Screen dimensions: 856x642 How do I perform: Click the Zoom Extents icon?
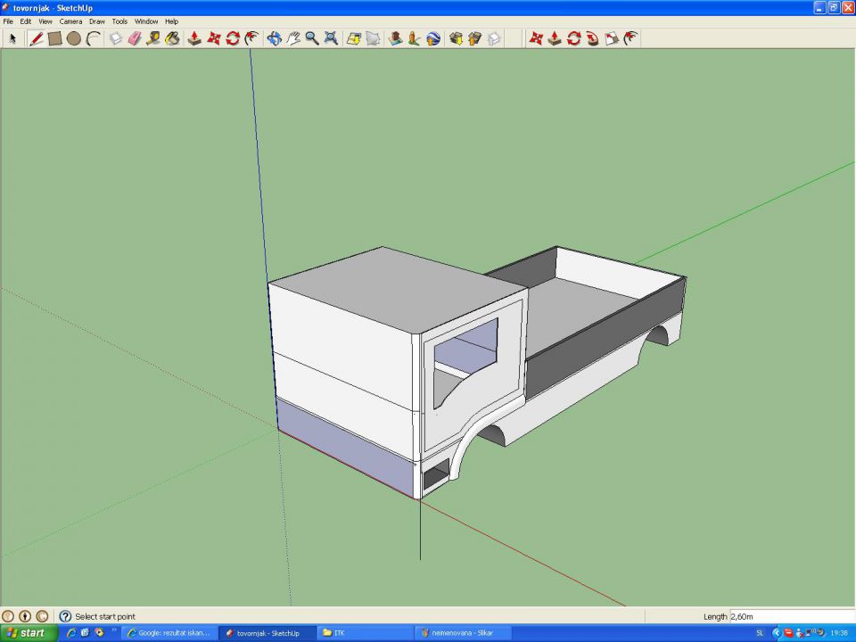[x=330, y=38]
